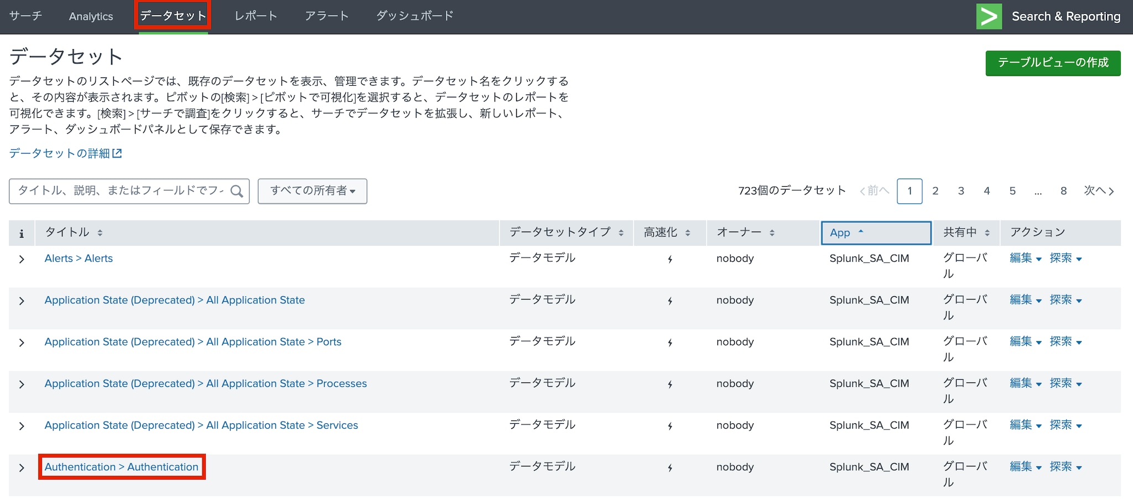This screenshot has height=499, width=1133.
Task: Open 探索 menu for Authentication row
Action: coord(1066,467)
